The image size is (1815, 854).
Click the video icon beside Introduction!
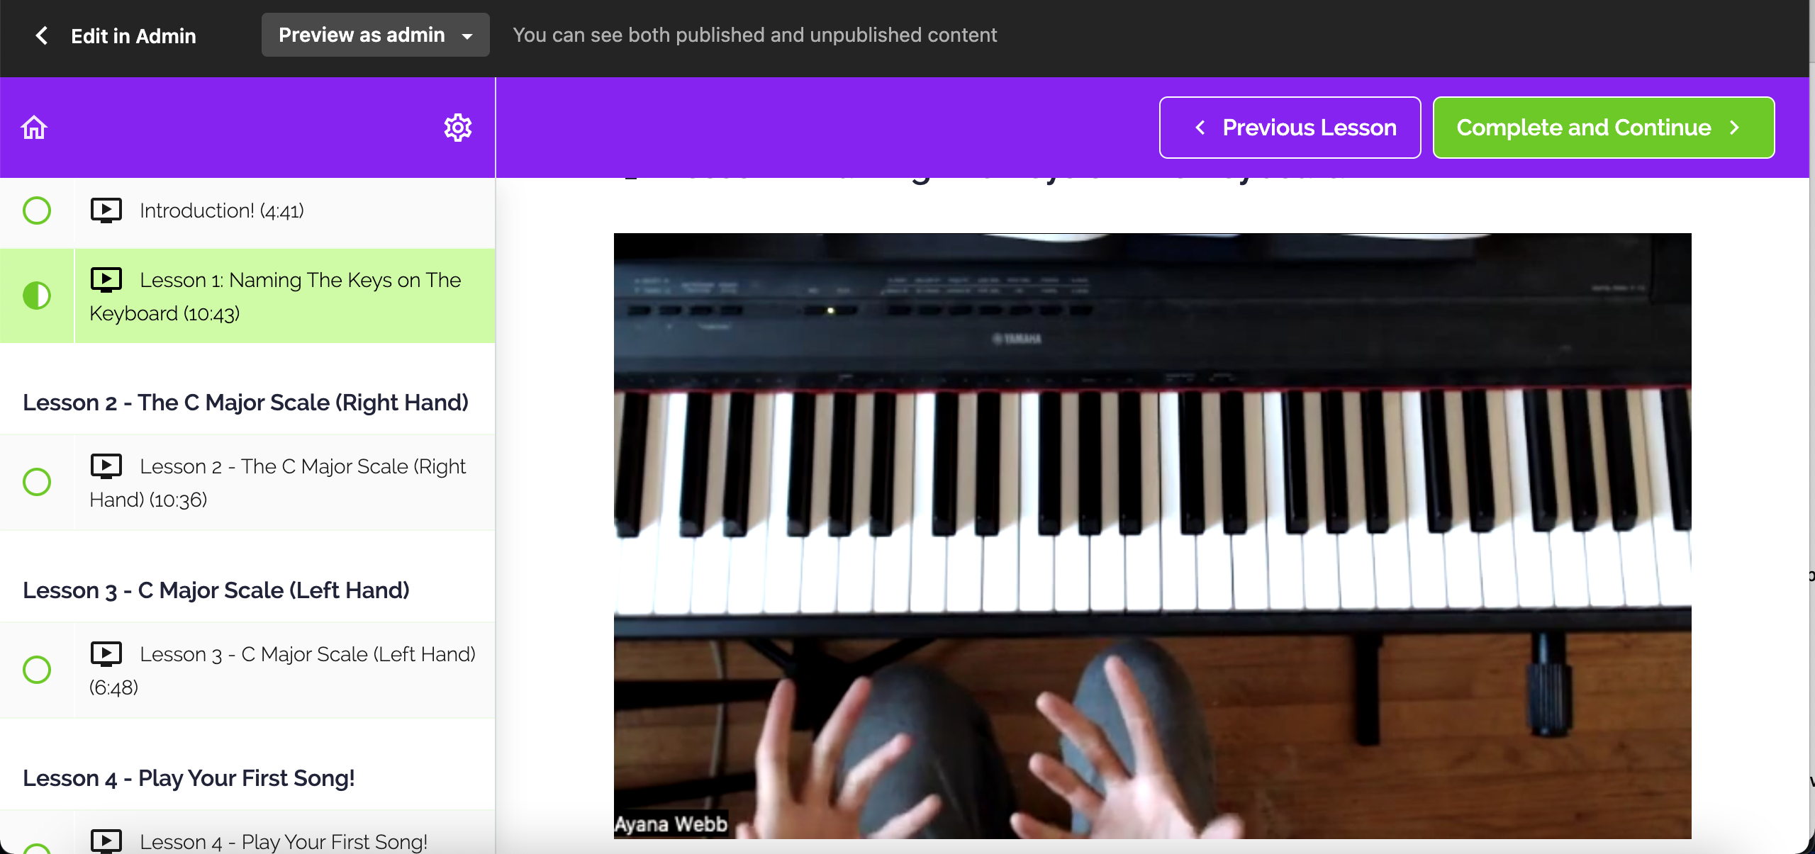coord(106,210)
